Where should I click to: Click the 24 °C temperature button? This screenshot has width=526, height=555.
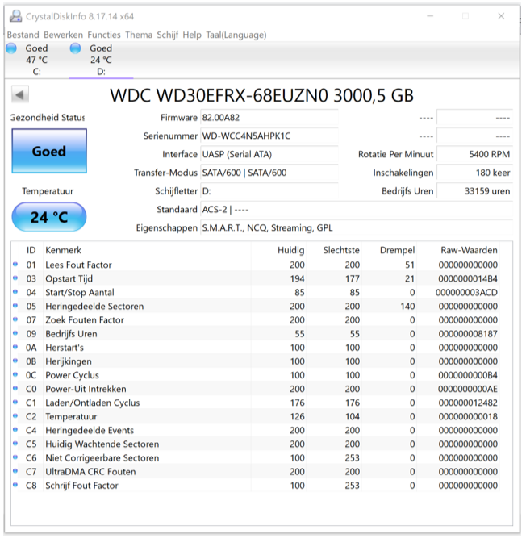pyautogui.click(x=49, y=217)
